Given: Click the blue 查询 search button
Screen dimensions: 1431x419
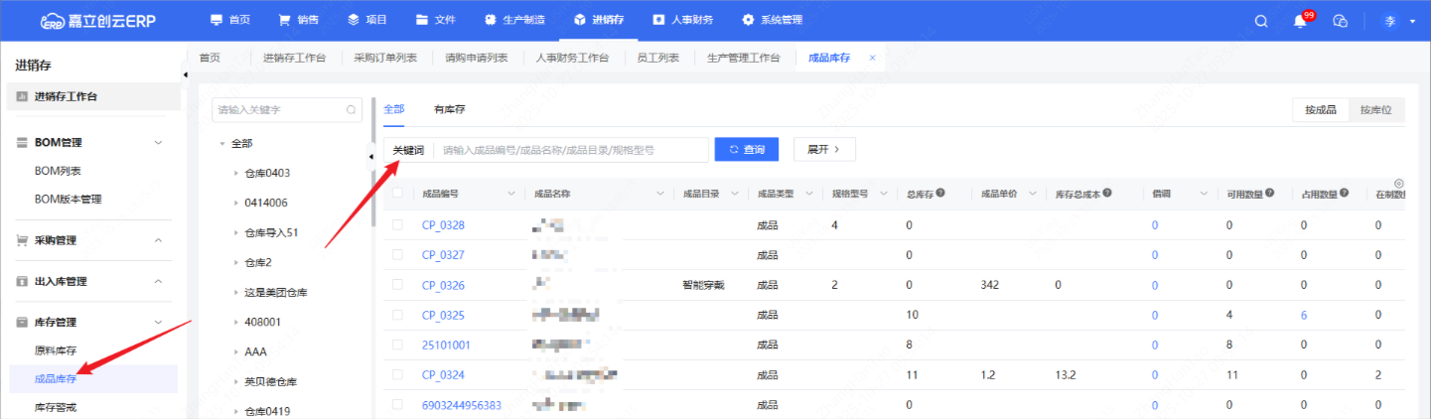Looking at the screenshot, I should (746, 149).
